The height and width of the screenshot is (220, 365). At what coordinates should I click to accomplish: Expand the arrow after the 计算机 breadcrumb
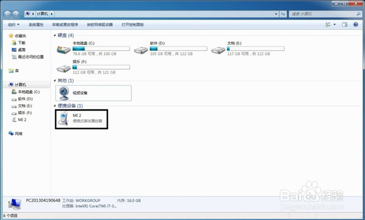point(52,14)
